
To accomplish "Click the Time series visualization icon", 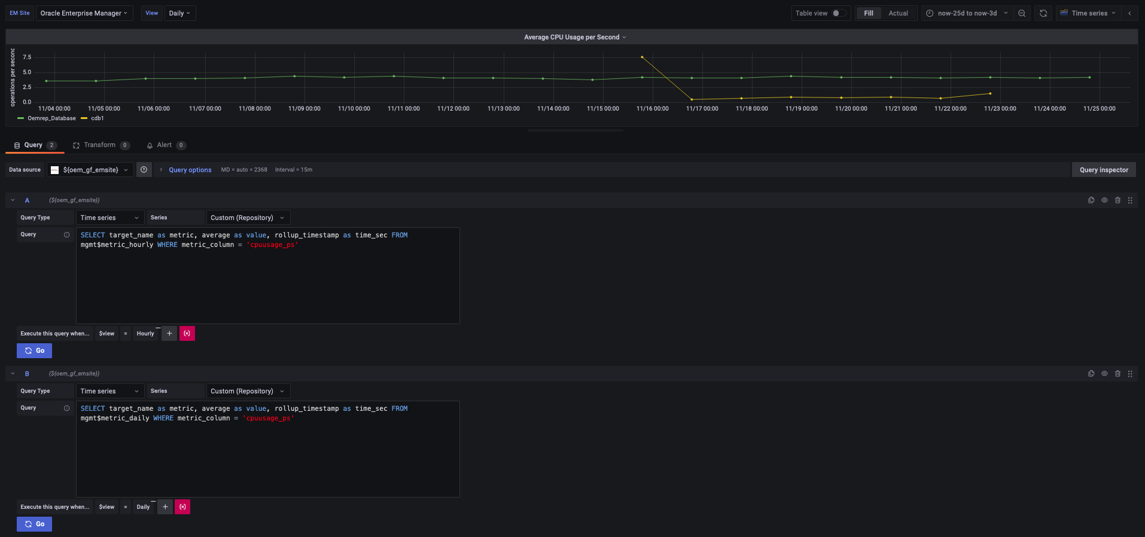I will coord(1064,13).
